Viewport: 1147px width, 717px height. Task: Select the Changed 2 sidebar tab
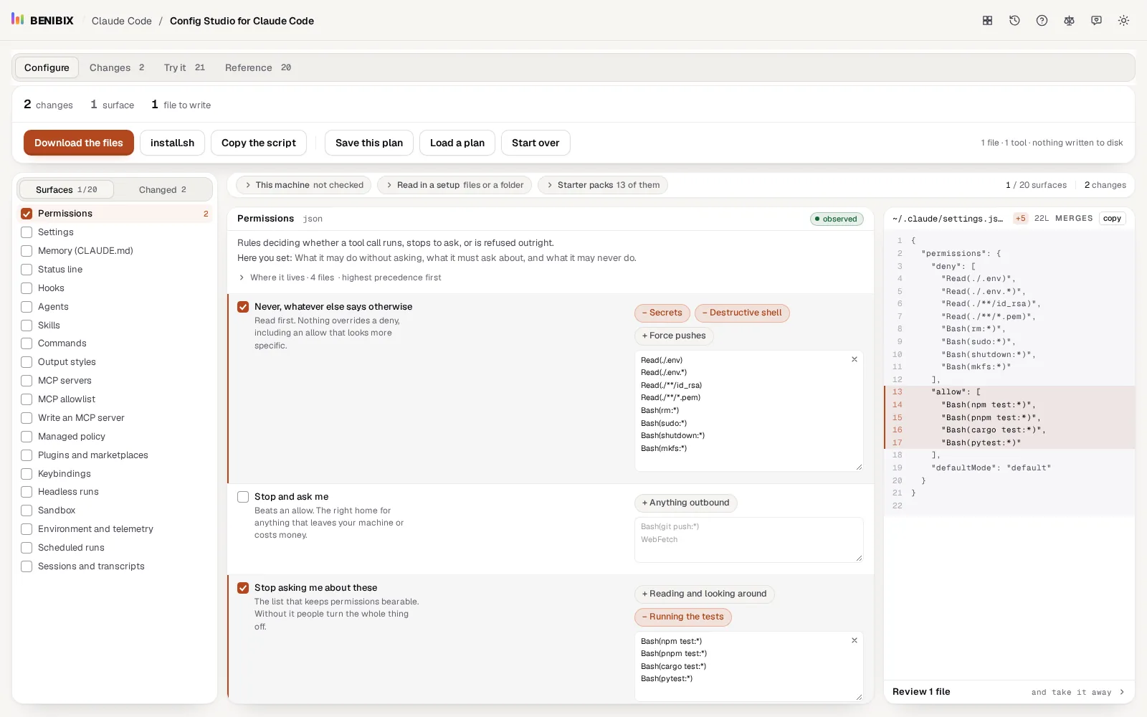[163, 189]
